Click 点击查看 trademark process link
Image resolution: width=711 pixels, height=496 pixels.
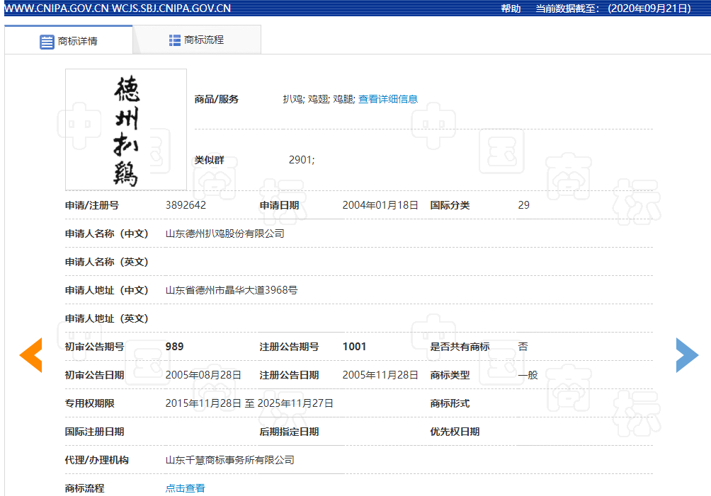(x=185, y=488)
